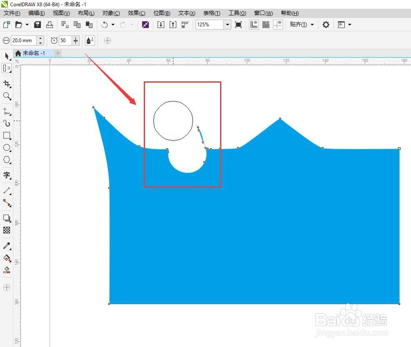The width and height of the screenshot is (411, 347).
Task: Select the Transparency checkerboard tool
Action: point(7,230)
